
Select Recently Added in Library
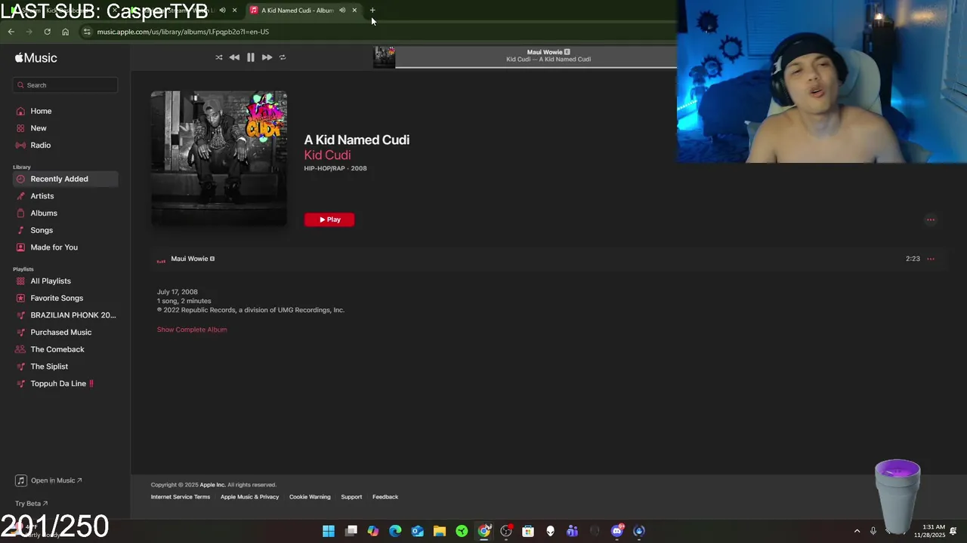pyautogui.click(x=65, y=179)
